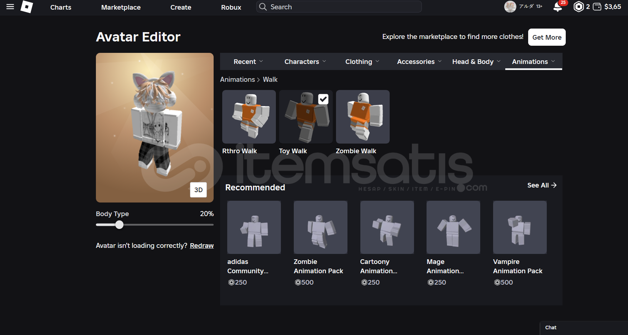628x335 pixels.
Task: Click the Body Type slider handle
Action: tap(120, 225)
